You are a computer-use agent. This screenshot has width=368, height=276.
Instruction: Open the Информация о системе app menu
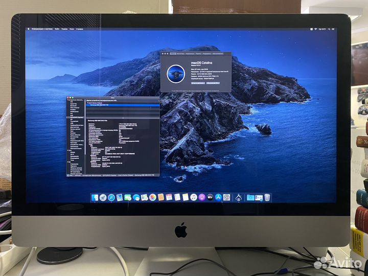[x=42, y=29]
